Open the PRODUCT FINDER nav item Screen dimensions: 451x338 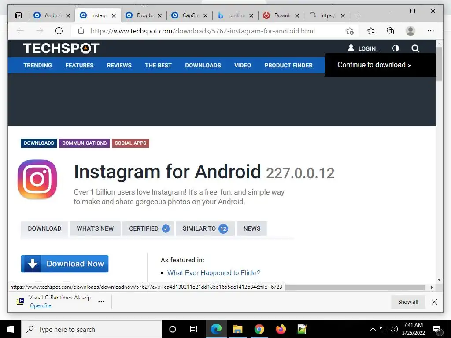(x=288, y=65)
